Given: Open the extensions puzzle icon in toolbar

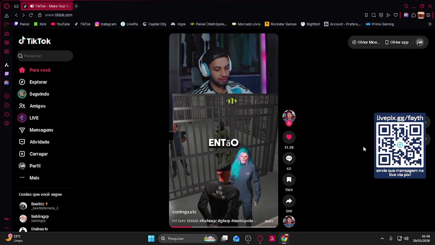Looking at the screenshot, I should pyautogui.click(x=413, y=15).
